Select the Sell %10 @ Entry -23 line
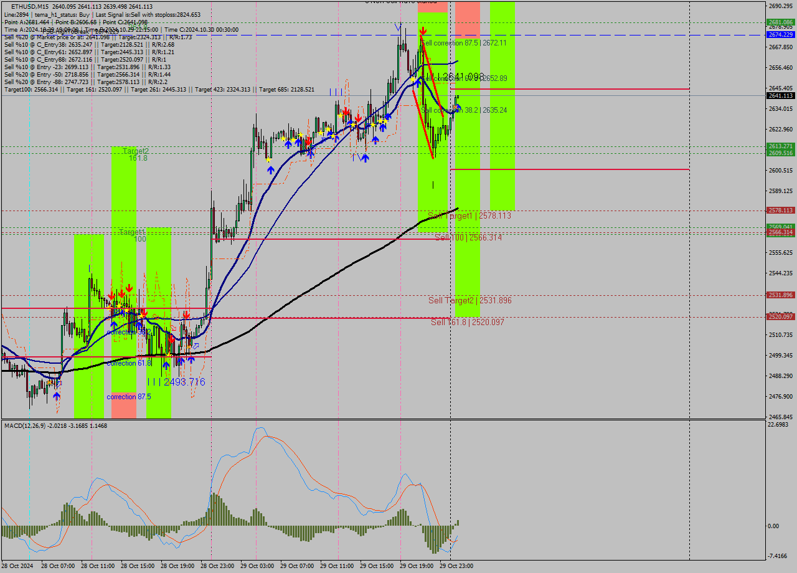 point(87,67)
